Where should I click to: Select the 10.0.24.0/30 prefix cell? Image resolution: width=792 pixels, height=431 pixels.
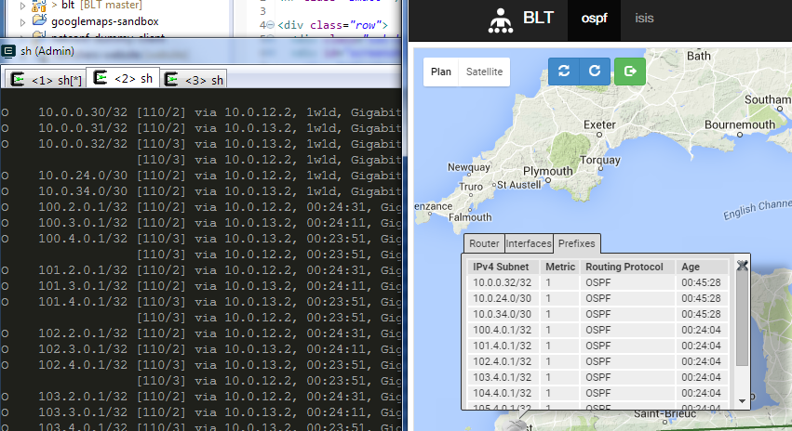pyautogui.click(x=502, y=298)
